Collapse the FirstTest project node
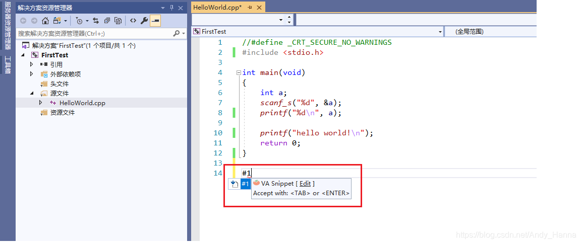581x244 pixels. pyautogui.click(x=23, y=55)
